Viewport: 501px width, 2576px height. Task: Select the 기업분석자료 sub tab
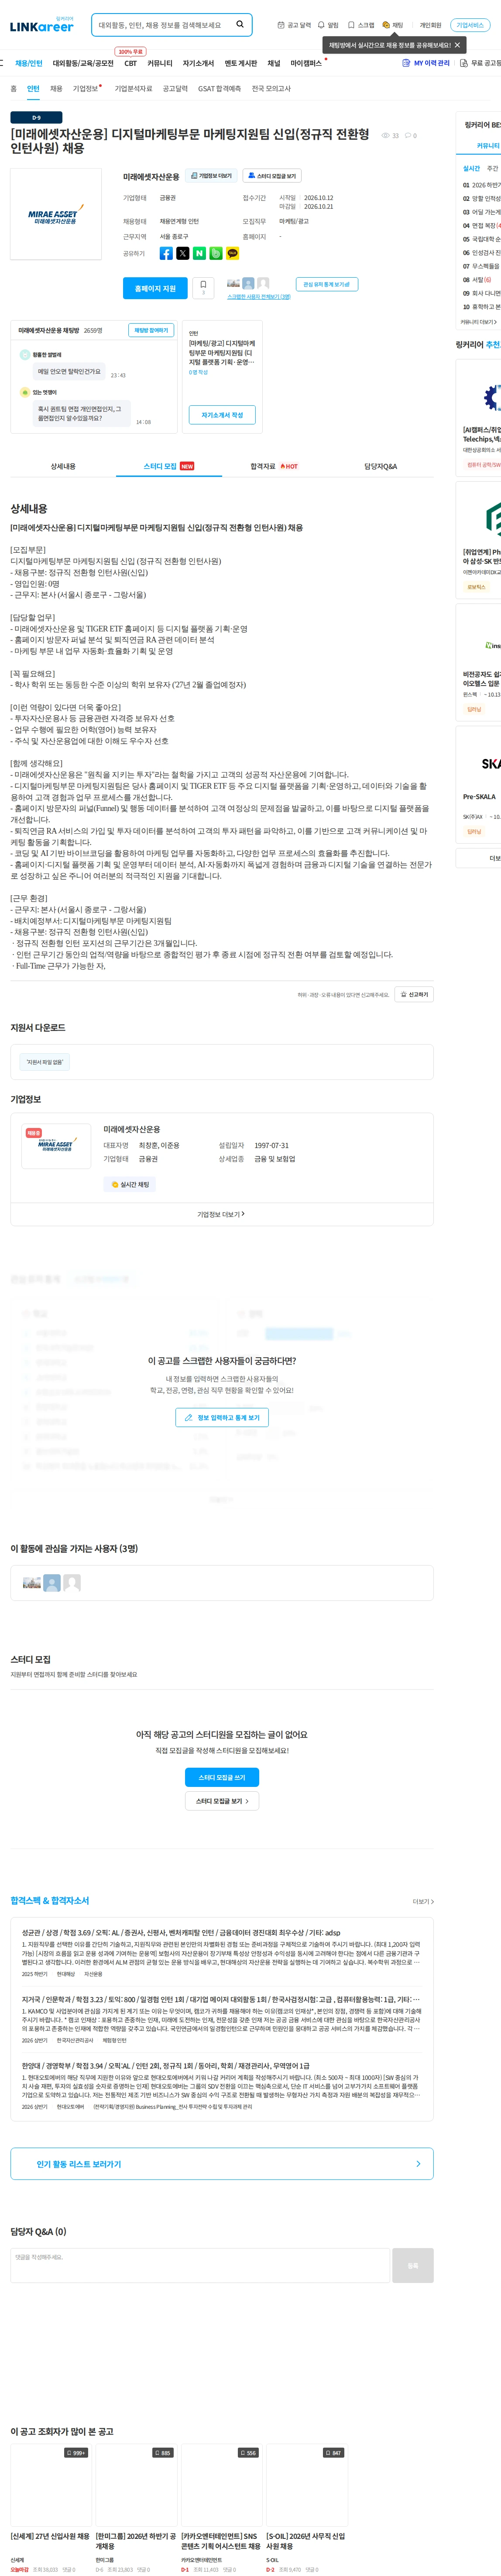tap(133, 89)
